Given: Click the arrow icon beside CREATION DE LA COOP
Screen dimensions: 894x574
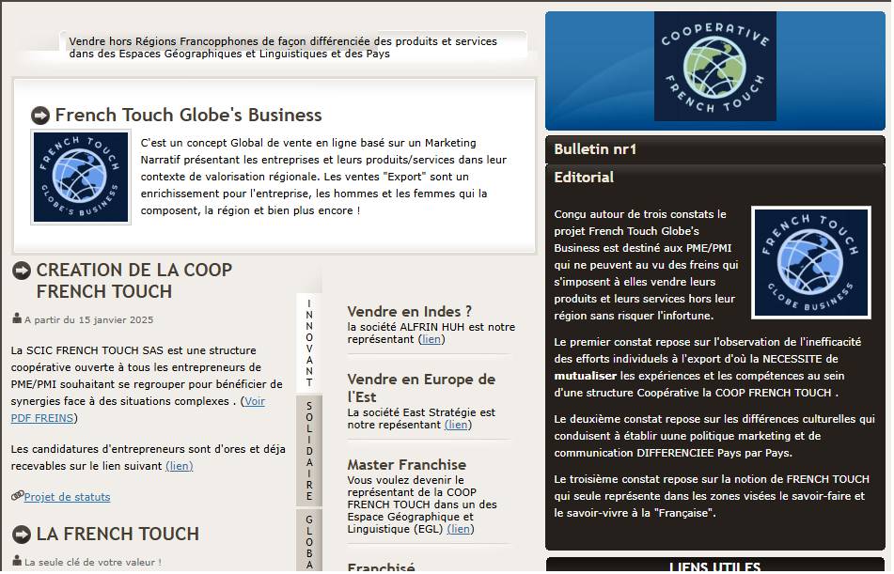Looking at the screenshot, I should [x=22, y=271].
